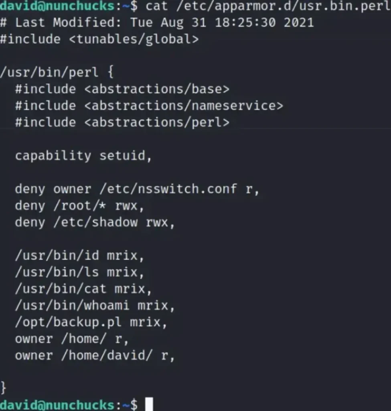Click the capability setuid line
Viewport: 391px width, 411px height.
coord(83,156)
